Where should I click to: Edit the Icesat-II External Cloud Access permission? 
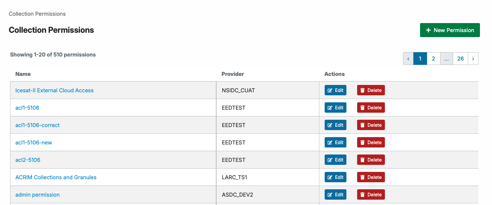[x=335, y=90]
